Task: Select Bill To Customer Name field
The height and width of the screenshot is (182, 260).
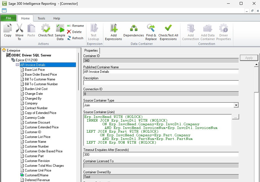Action: pyautogui.click(x=40, y=79)
